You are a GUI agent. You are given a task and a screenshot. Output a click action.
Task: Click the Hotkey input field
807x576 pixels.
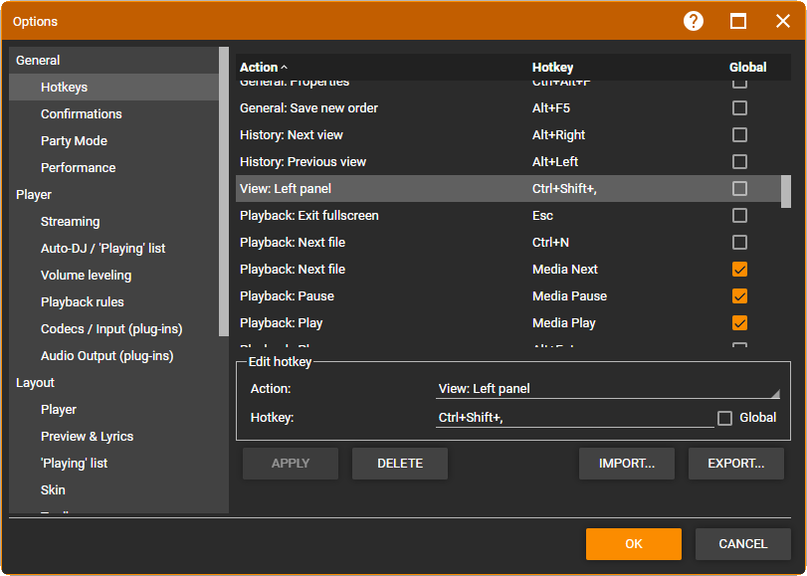pyautogui.click(x=574, y=418)
